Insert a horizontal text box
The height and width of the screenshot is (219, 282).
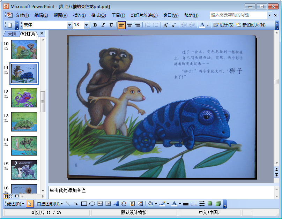click(100, 204)
